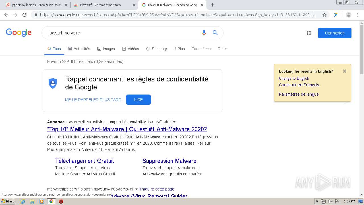Expand malwaretips result dropdown arrow
This screenshot has height=205, width=364.
coord(136,189)
